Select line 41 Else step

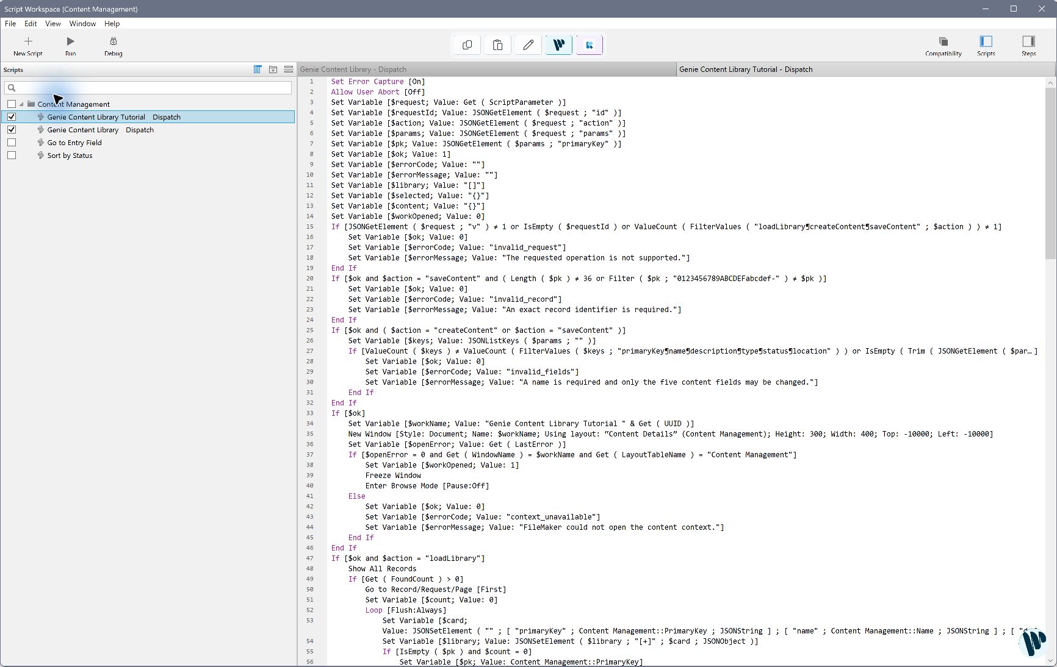[x=356, y=496]
